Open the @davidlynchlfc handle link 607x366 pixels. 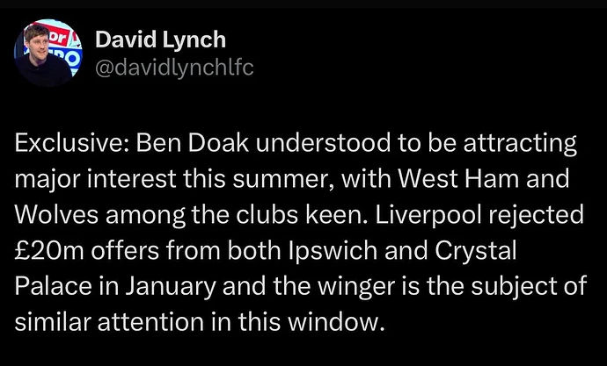pyautogui.click(x=174, y=68)
